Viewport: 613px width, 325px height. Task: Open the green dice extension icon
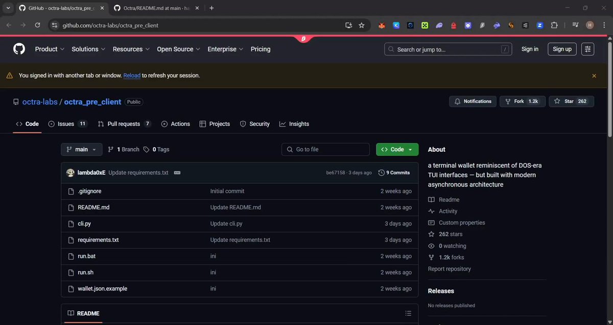(x=425, y=25)
